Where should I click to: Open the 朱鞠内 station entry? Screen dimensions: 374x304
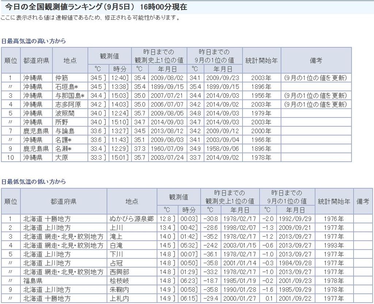119,289
